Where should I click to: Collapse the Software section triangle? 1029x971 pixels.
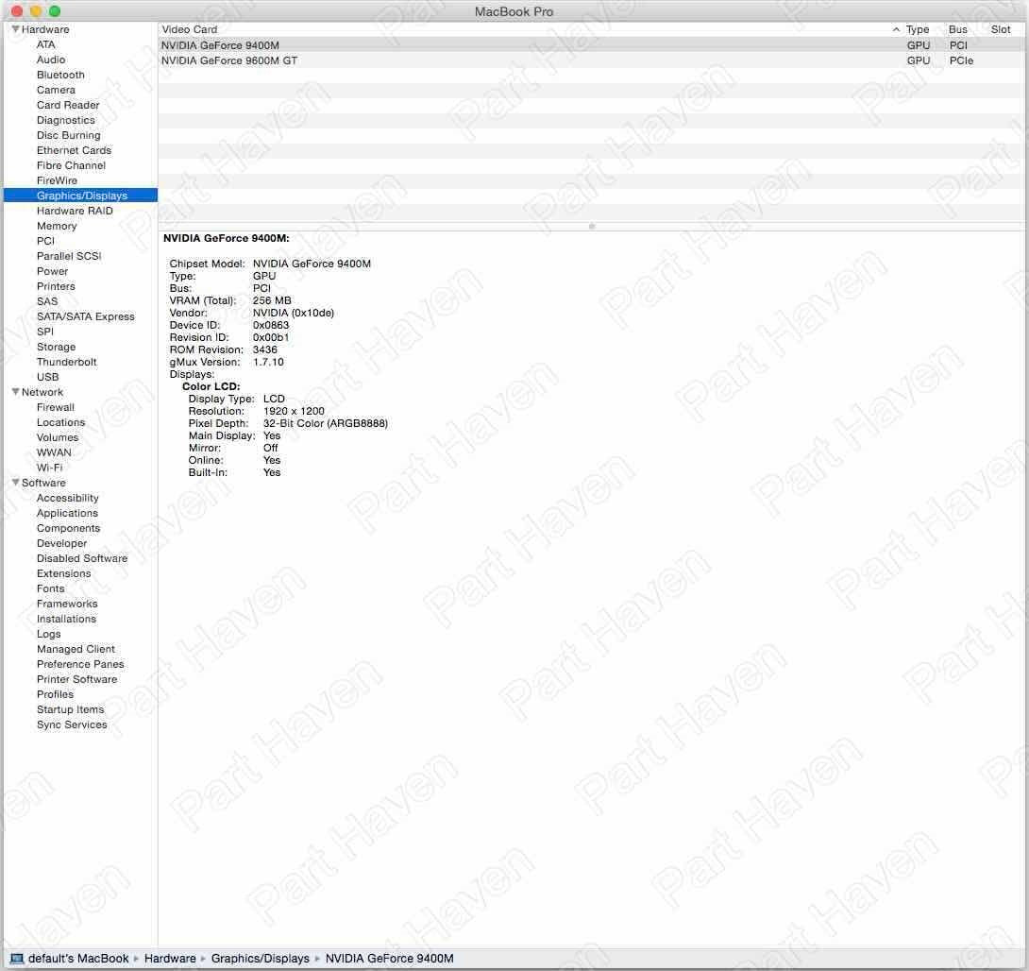click(15, 483)
